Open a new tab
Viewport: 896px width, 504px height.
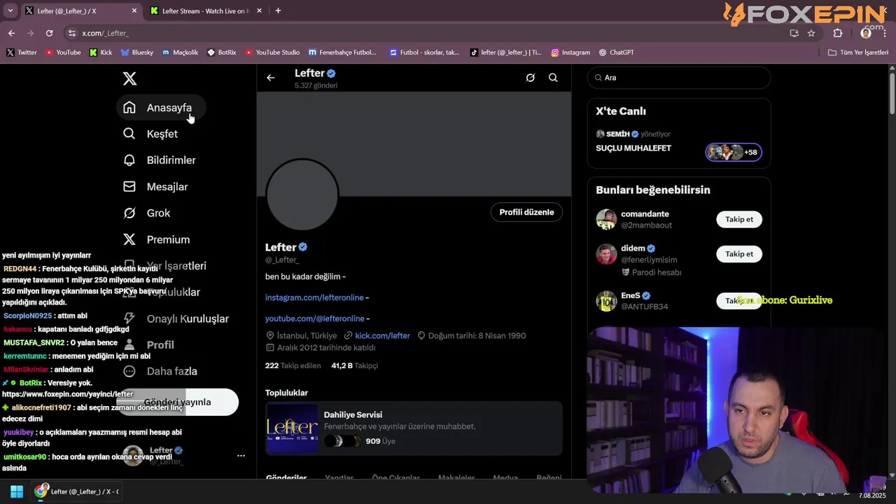(x=278, y=10)
